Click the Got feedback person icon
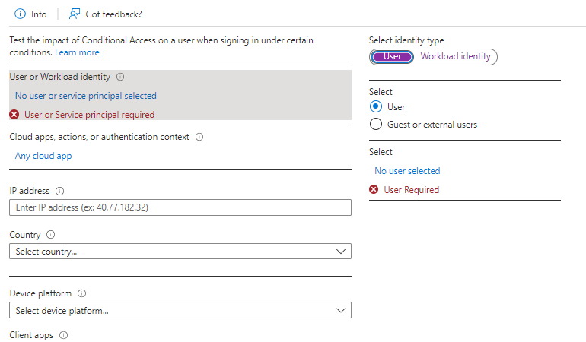The width and height of the screenshot is (586, 342). [x=74, y=14]
